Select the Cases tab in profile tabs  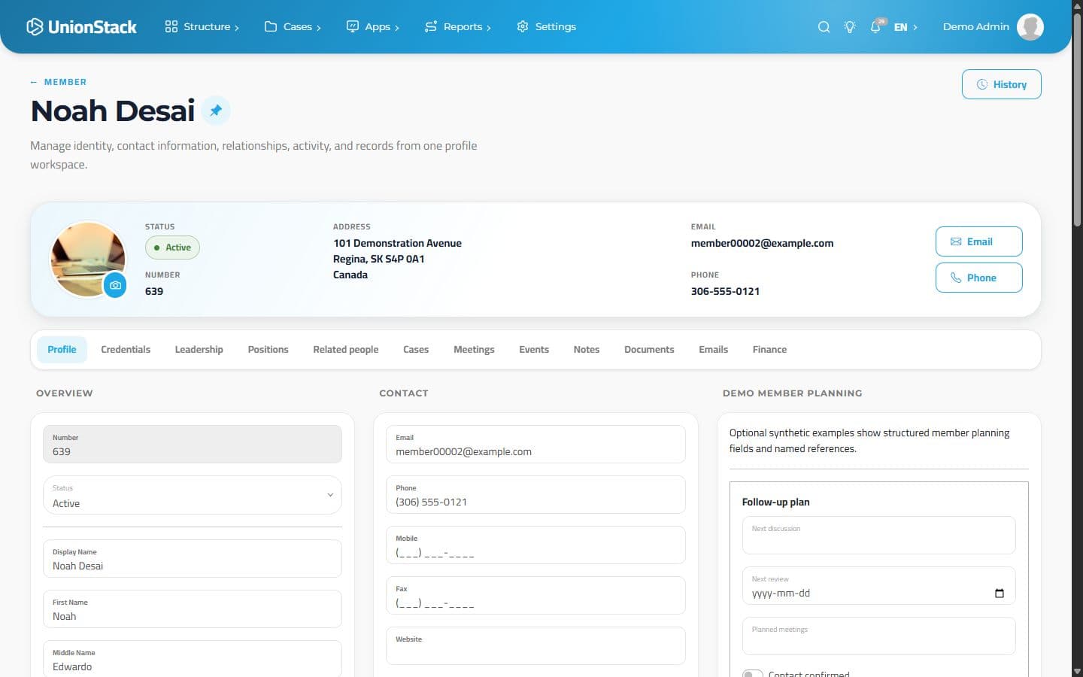pyautogui.click(x=416, y=350)
